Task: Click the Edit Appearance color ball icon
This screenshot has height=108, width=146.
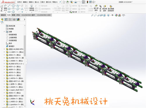Action: pos(116,15)
